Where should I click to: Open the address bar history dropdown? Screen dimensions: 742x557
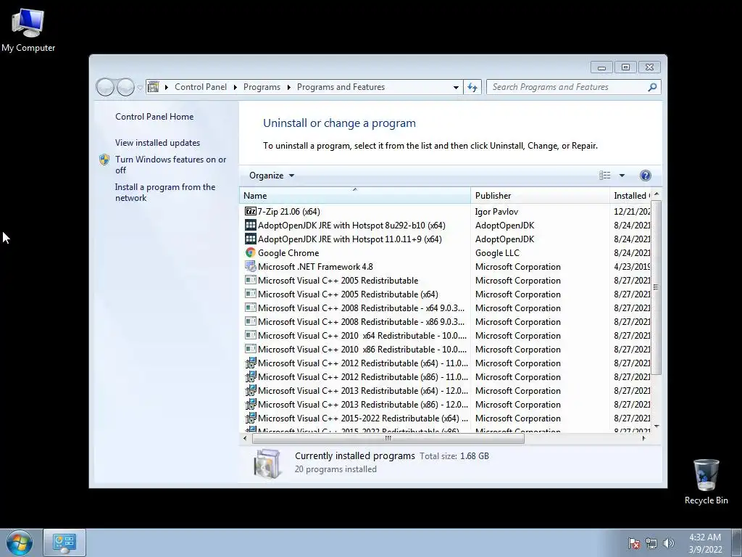[x=456, y=88]
